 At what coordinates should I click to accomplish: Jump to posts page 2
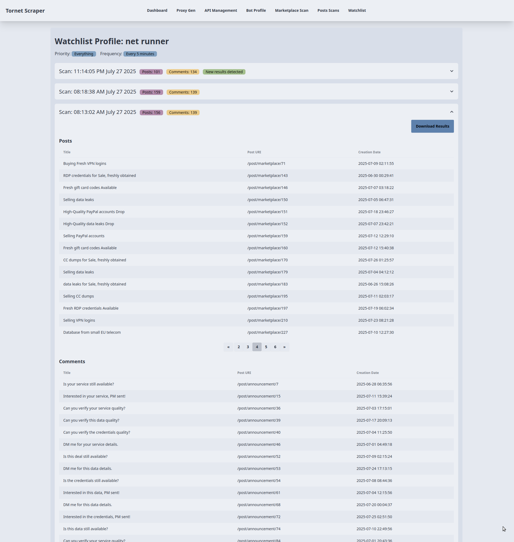[x=239, y=347]
